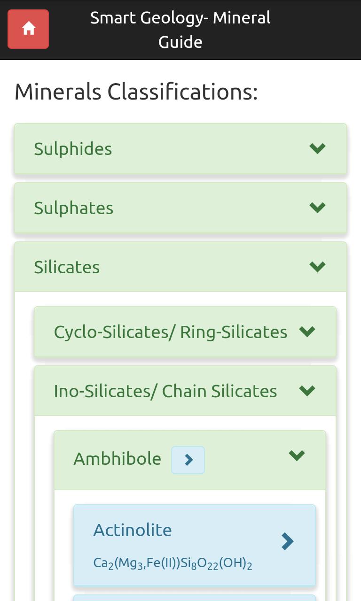Collapse Ino-Silicates/ Chain Silicates

pyautogui.click(x=307, y=390)
